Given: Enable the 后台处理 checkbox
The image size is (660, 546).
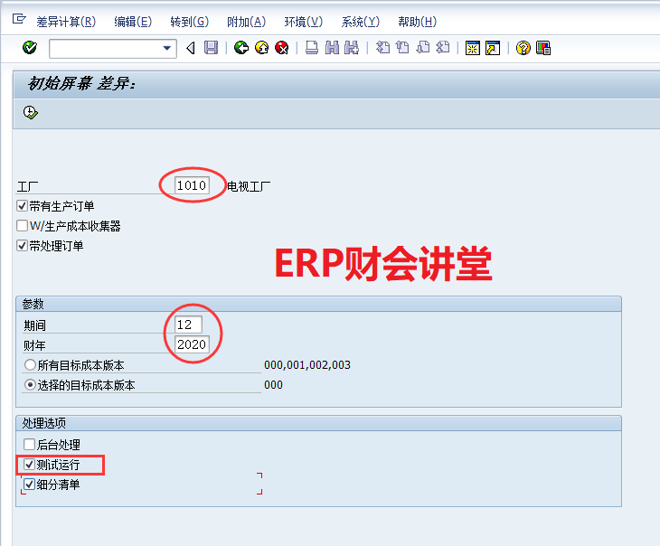Looking at the screenshot, I should pyautogui.click(x=30, y=445).
